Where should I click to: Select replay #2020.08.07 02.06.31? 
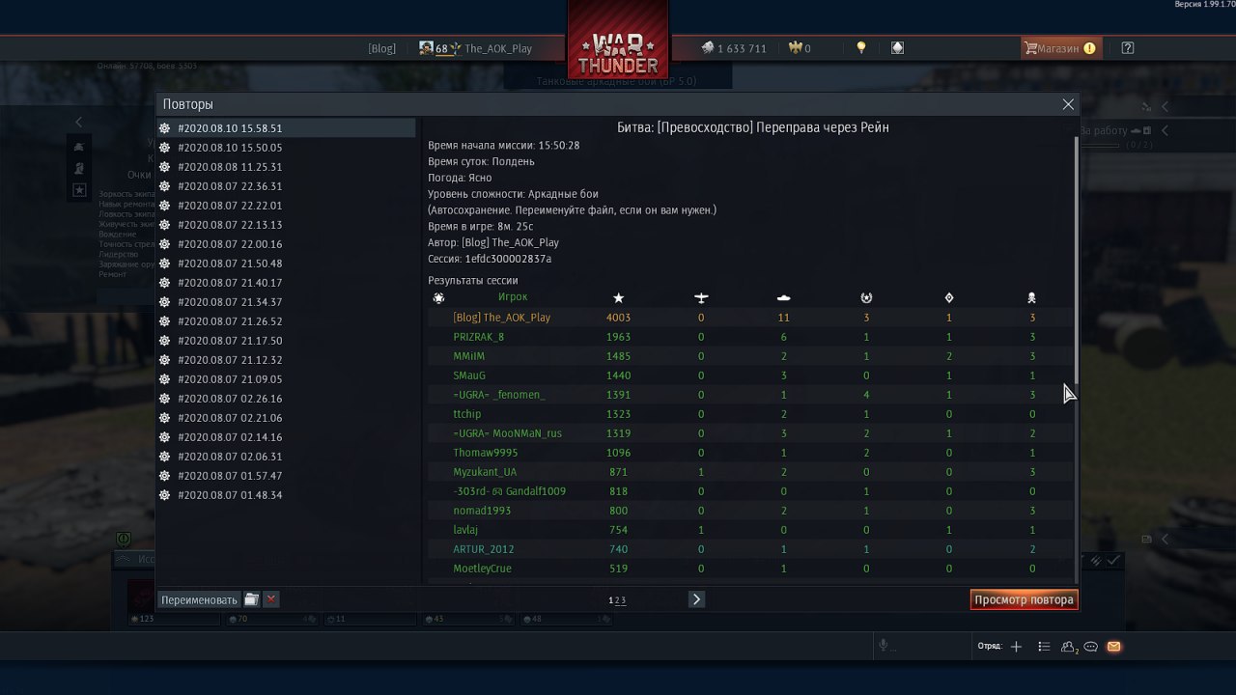coord(286,457)
